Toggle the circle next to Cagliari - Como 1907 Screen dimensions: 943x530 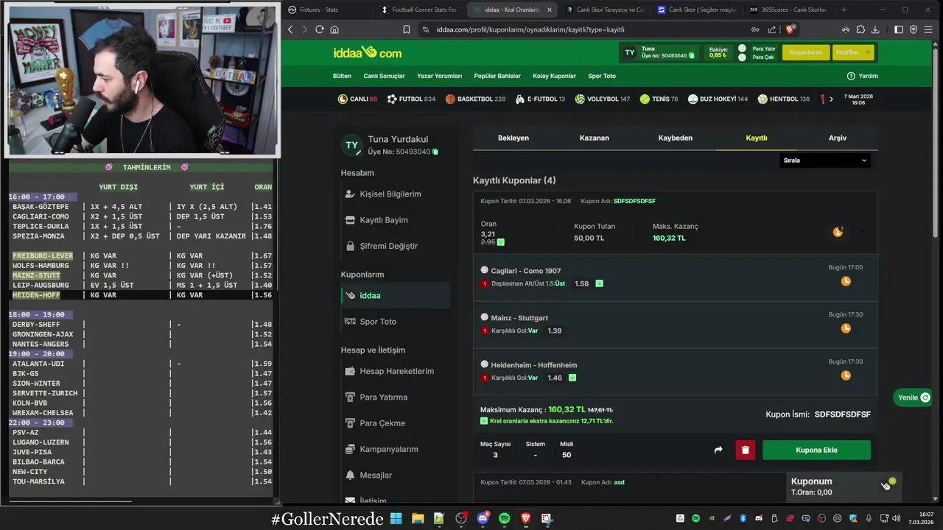point(484,270)
